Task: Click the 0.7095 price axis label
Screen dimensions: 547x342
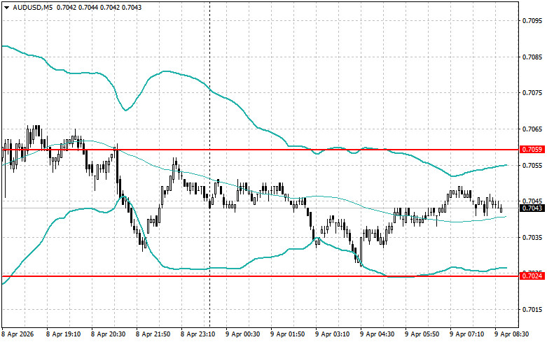Action: (x=532, y=20)
